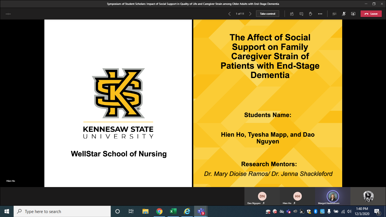Unmute the microphone
The image size is (386, 217).
point(344,14)
